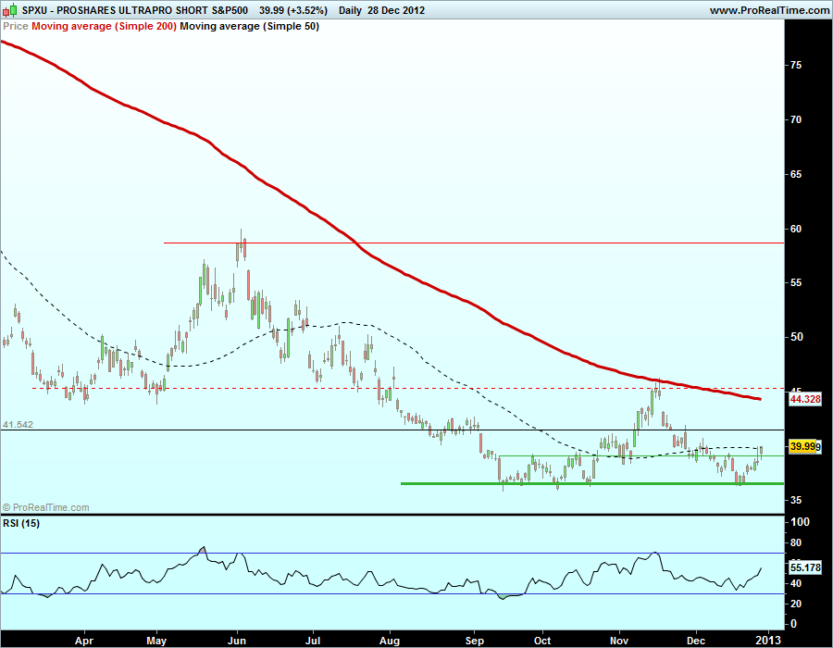Click the SPXU ProShares UltraPro Short title
The height and width of the screenshot is (648, 833).
135,10
